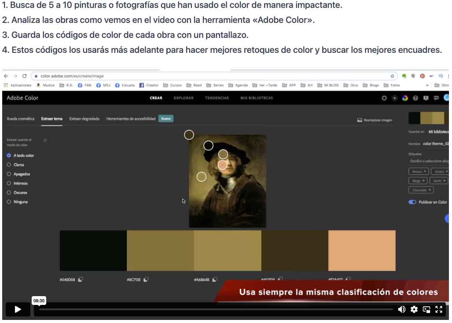Open the Fotos bookmarks folder
The image size is (452, 323).
[x=392, y=85]
